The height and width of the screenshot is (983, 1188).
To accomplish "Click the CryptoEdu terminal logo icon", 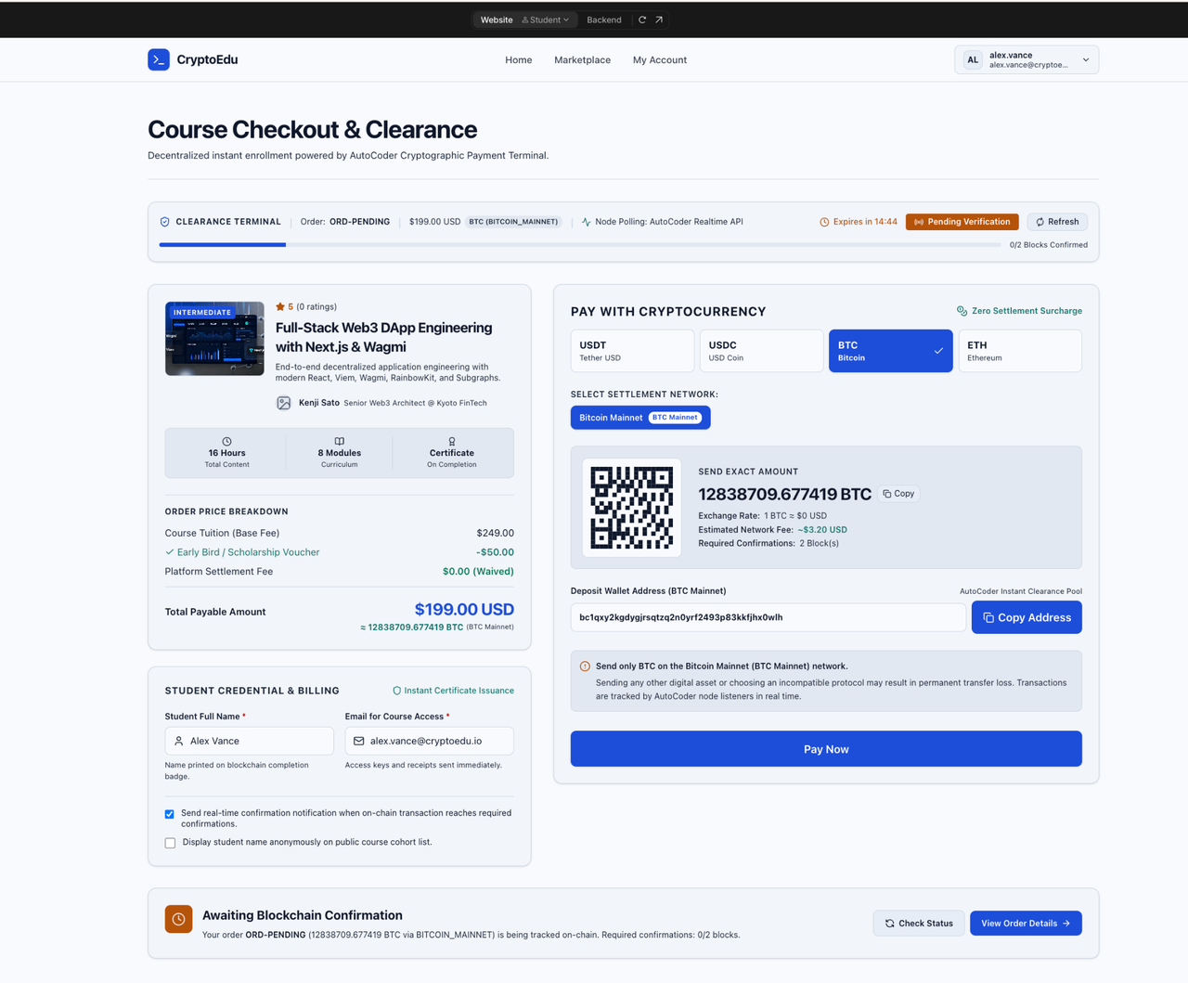I will pyautogui.click(x=159, y=59).
